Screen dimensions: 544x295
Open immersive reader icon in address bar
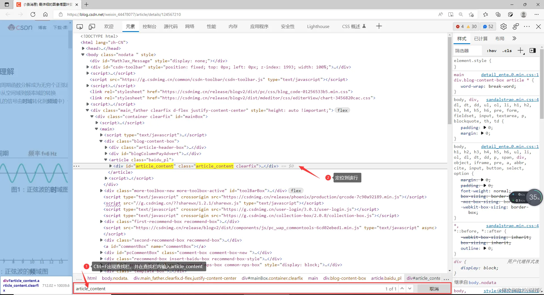tap(451, 14)
